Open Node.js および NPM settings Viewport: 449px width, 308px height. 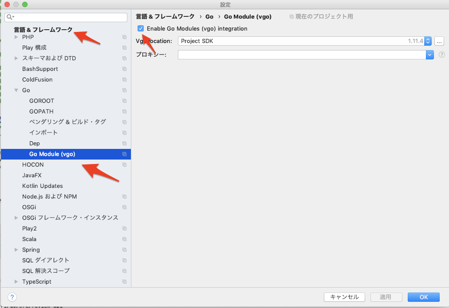pyautogui.click(x=50, y=196)
